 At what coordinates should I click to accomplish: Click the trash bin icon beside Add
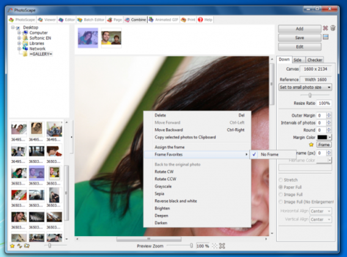[332, 28]
